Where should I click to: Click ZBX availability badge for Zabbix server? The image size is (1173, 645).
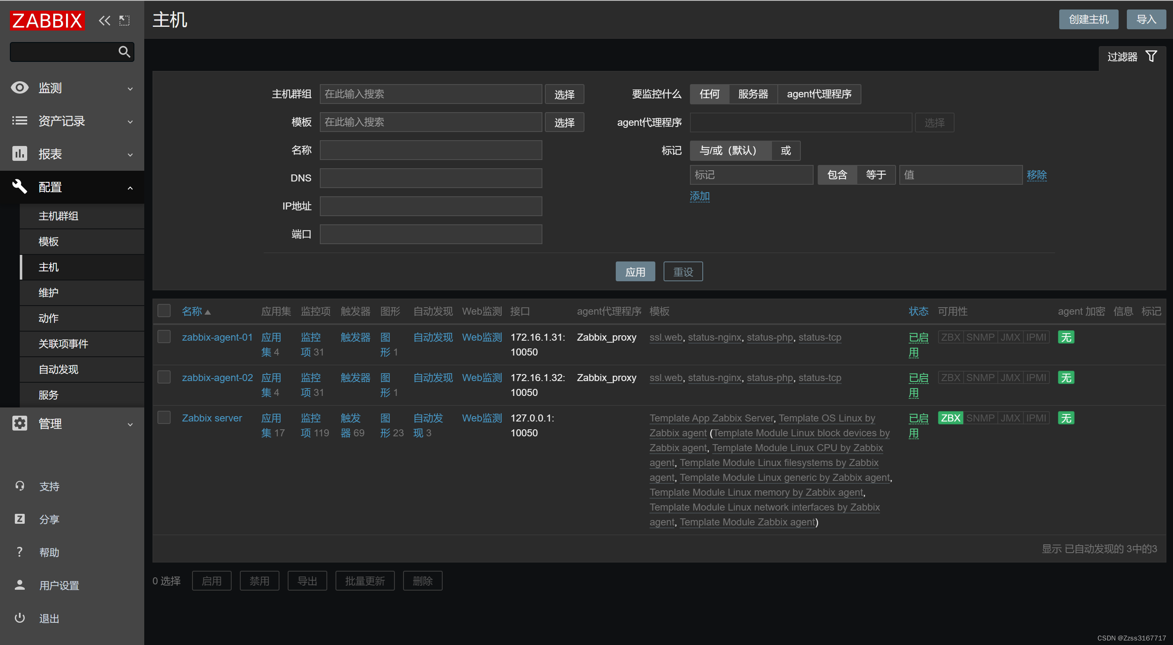[x=950, y=418]
